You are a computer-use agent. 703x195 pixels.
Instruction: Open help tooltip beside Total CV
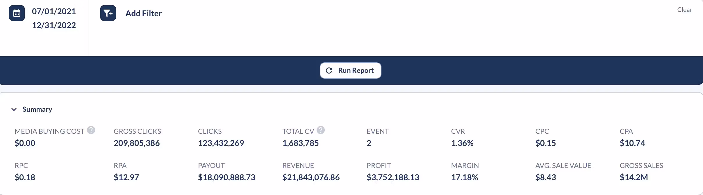321,130
